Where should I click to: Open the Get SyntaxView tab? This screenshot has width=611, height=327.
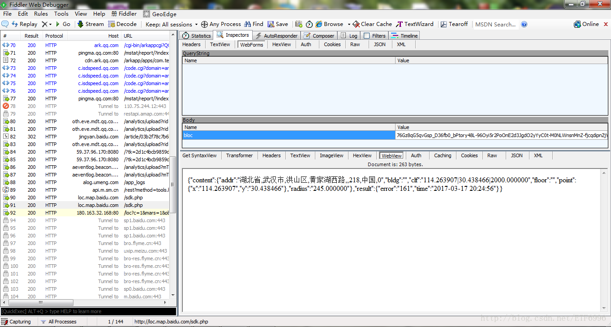(199, 155)
